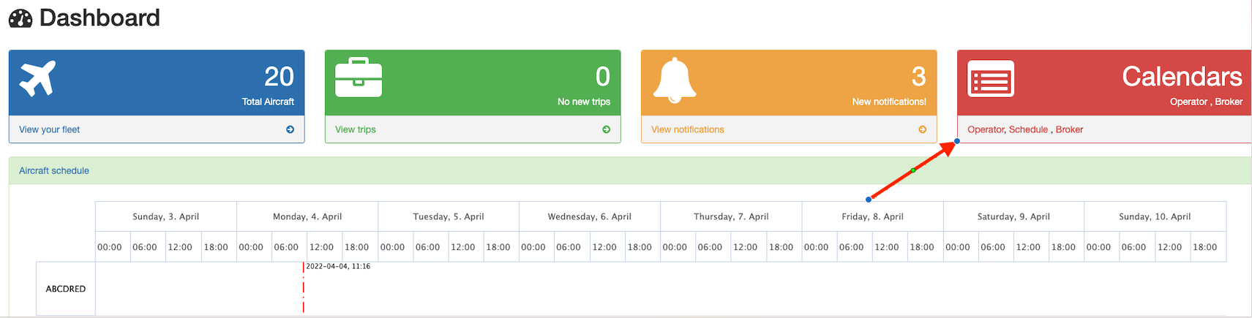Image resolution: width=1252 pixels, height=318 pixels.
Task: Open the Broker calendar link
Action: click(1069, 129)
